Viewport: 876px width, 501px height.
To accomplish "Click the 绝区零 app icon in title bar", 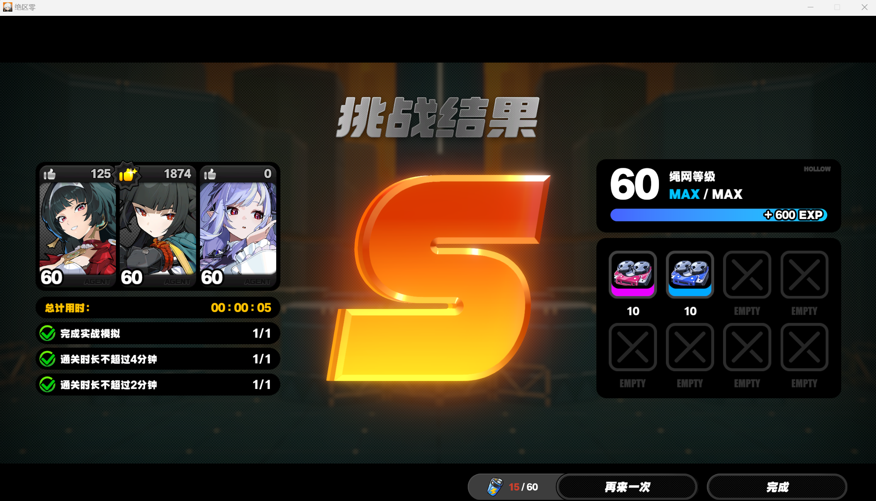I will click(x=7, y=7).
